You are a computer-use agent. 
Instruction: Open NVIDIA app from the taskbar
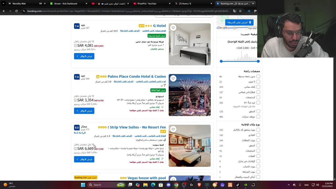pyautogui.click(x=245, y=185)
